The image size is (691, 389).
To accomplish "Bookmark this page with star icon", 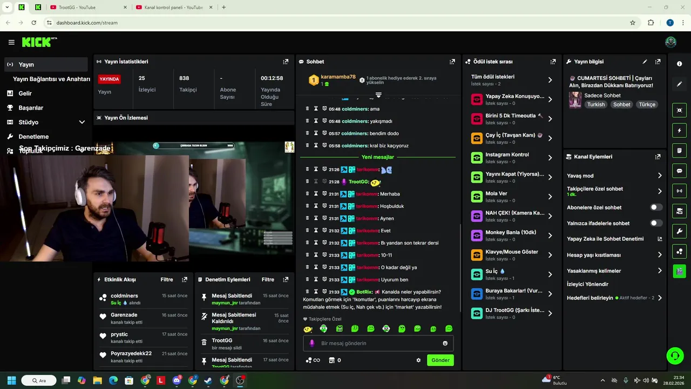I will click(x=633, y=23).
